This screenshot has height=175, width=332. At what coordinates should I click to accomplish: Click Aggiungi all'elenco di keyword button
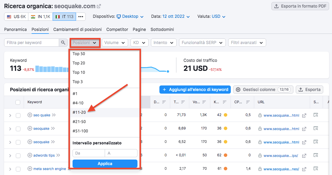pyautogui.click(x=195, y=90)
